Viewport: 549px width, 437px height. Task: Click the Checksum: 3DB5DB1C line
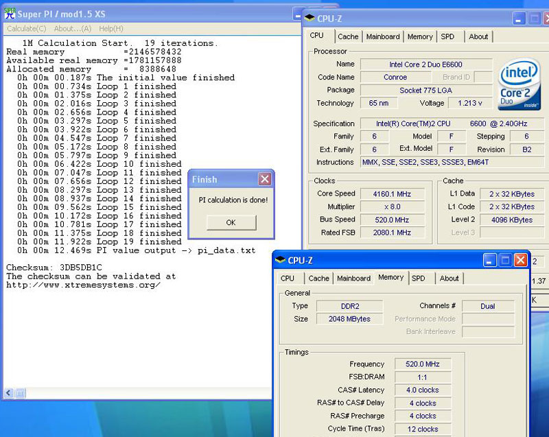pos(54,268)
